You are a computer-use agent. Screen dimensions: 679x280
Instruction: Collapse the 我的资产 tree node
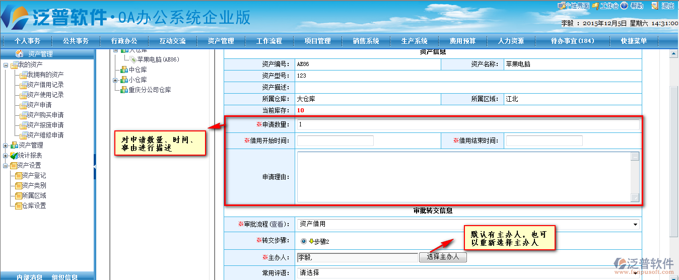pyautogui.click(x=6, y=65)
